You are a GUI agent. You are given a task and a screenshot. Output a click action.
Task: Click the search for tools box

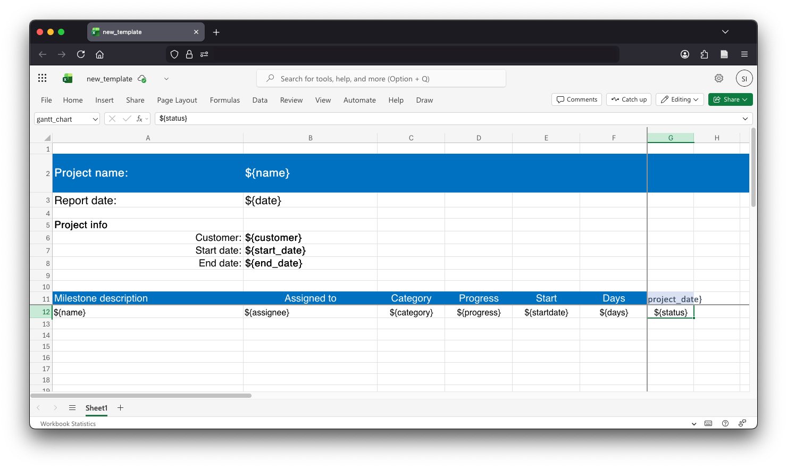click(381, 79)
